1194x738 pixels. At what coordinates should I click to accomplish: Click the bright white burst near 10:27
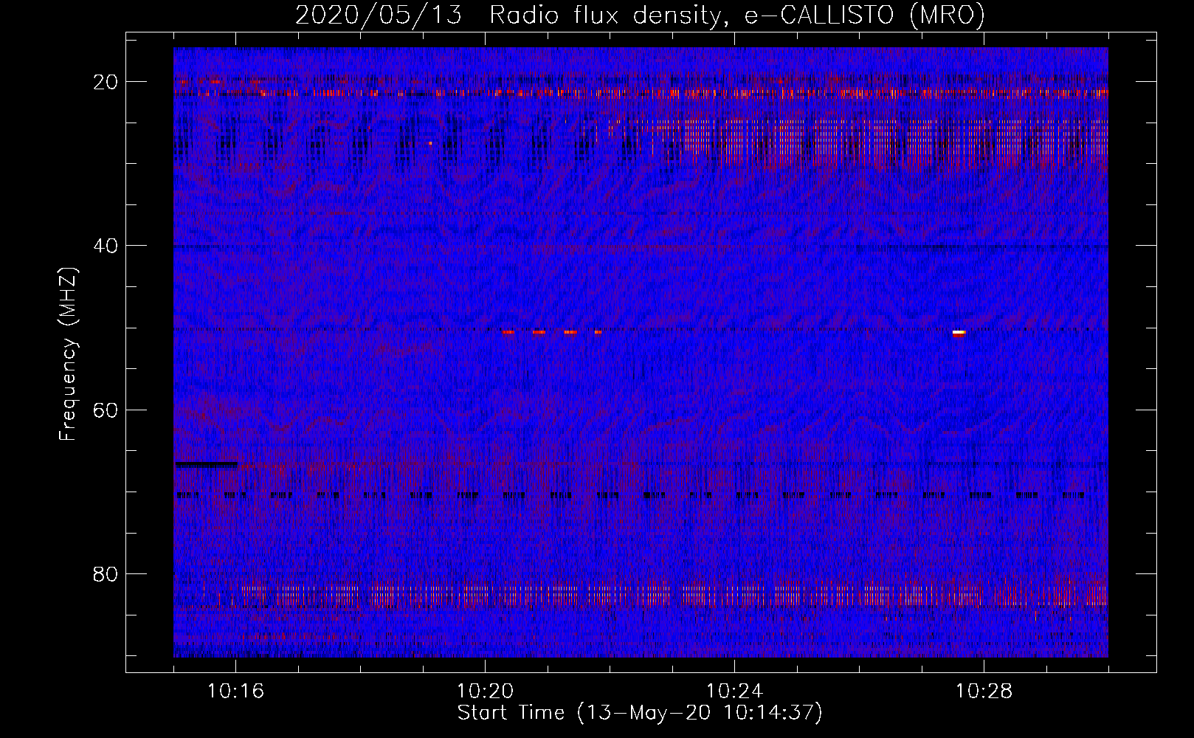959,334
